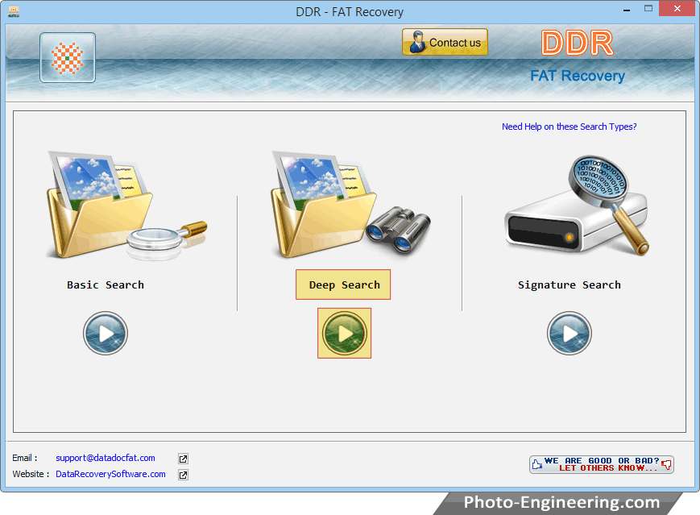Close the DDR - FAT Recovery window
This screenshot has height=515, width=700.
point(677,9)
